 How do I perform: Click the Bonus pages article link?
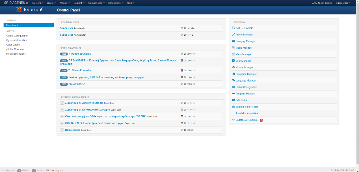coord(73,130)
